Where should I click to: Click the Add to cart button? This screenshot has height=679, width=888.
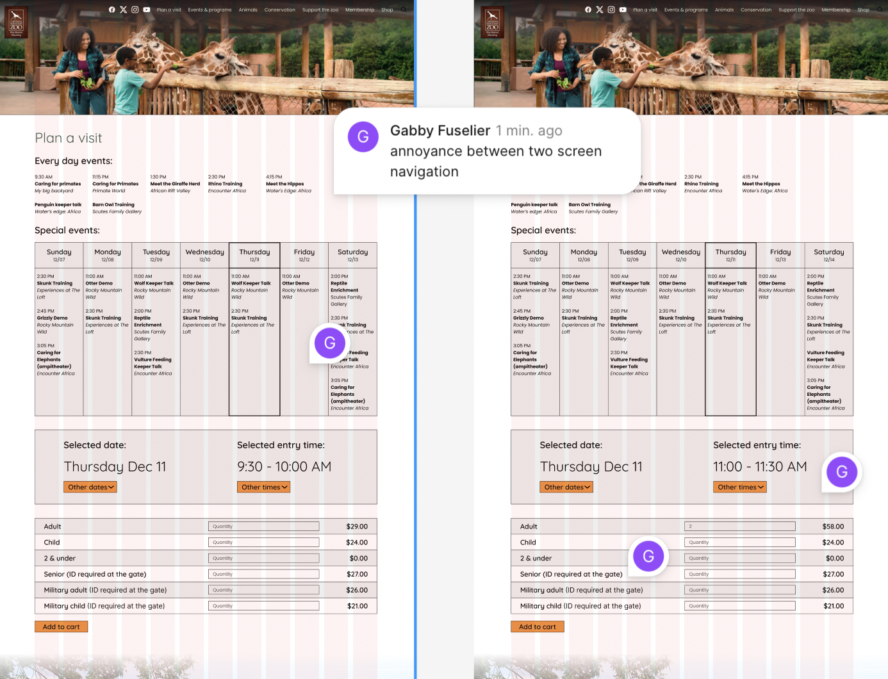(61, 626)
